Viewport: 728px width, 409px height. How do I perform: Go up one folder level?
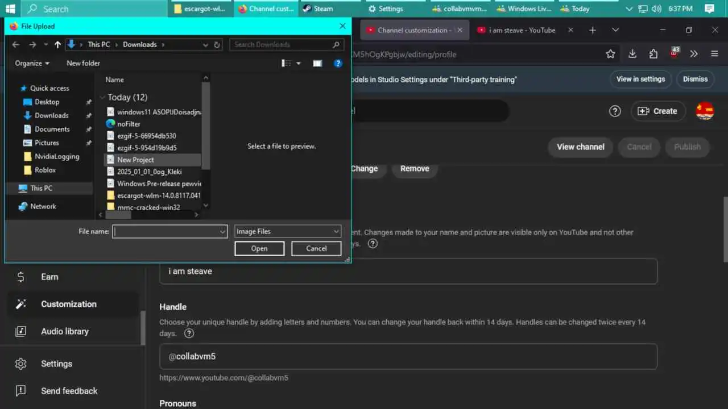[57, 44]
